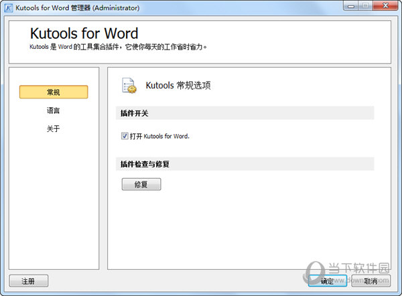Screen dimensions: 402x296
Task: Click the Kutools 常规选项 document gear icon
Action: pyautogui.click(x=129, y=85)
